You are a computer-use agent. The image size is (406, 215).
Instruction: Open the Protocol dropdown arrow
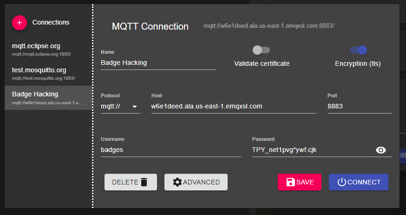(135, 107)
